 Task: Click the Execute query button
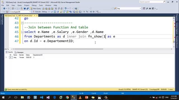[37, 12]
